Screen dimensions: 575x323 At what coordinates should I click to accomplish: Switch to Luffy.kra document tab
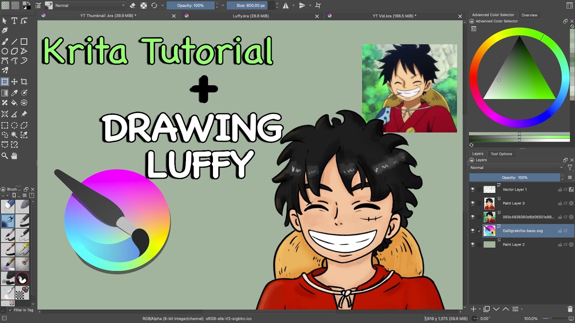(x=251, y=16)
